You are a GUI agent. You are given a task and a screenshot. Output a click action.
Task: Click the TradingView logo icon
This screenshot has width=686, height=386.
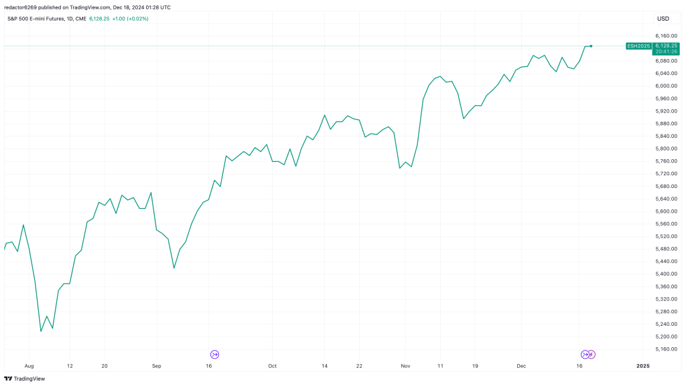pos(9,378)
